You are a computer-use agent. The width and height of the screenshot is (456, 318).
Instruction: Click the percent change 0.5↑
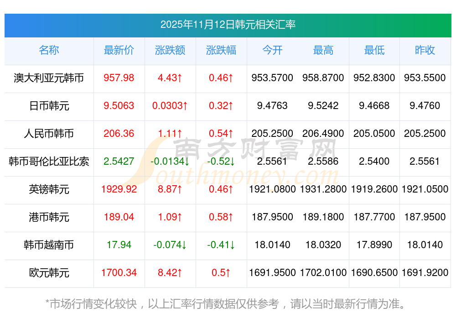pyautogui.click(x=221, y=273)
